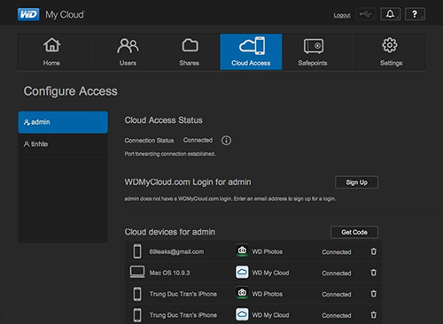Click the laptop icon beside Mac OS 10.9.3
This screenshot has width=443, height=324.
pos(137,272)
